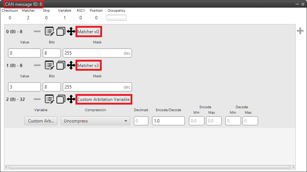This screenshot has height=172, width=307.
Task: Open the Uncompress compression dropdown
Action: (95, 121)
